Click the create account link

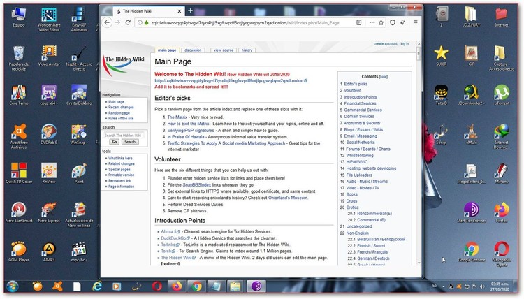pyautogui.click(x=385, y=44)
